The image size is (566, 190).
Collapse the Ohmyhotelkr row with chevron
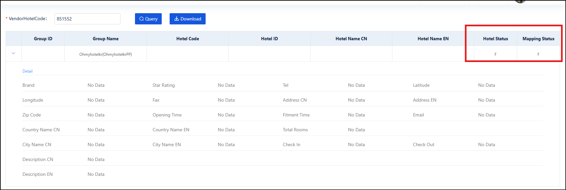(x=14, y=53)
